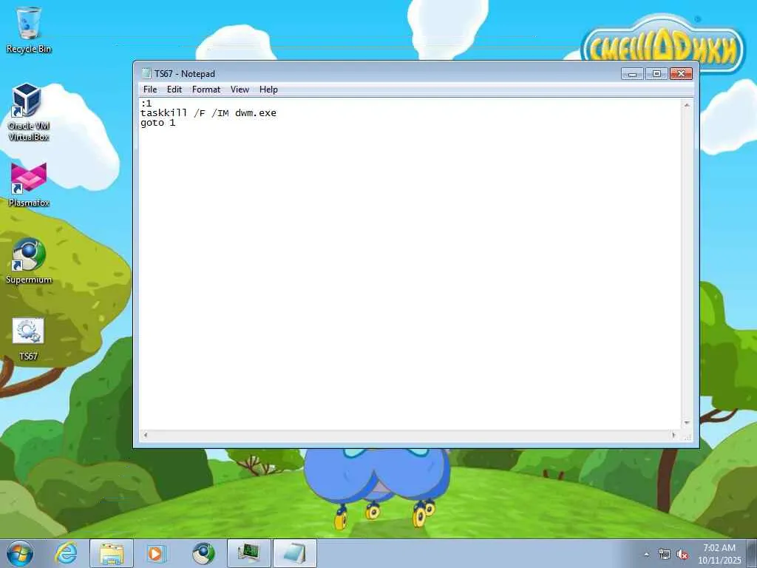Viewport: 757px width, 568px height.
Task: Open the Help menu in Notepad
Action: (268, 89)
